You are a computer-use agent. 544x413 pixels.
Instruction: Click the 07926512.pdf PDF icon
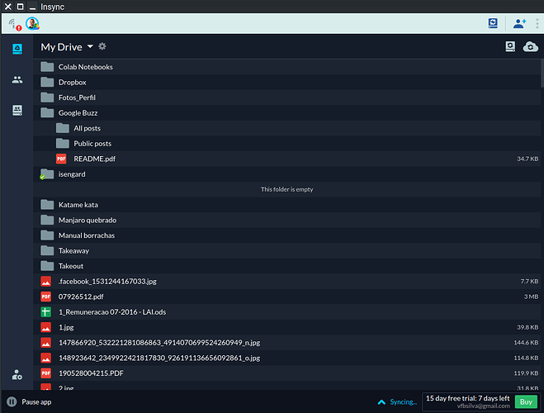click(45, 297)
